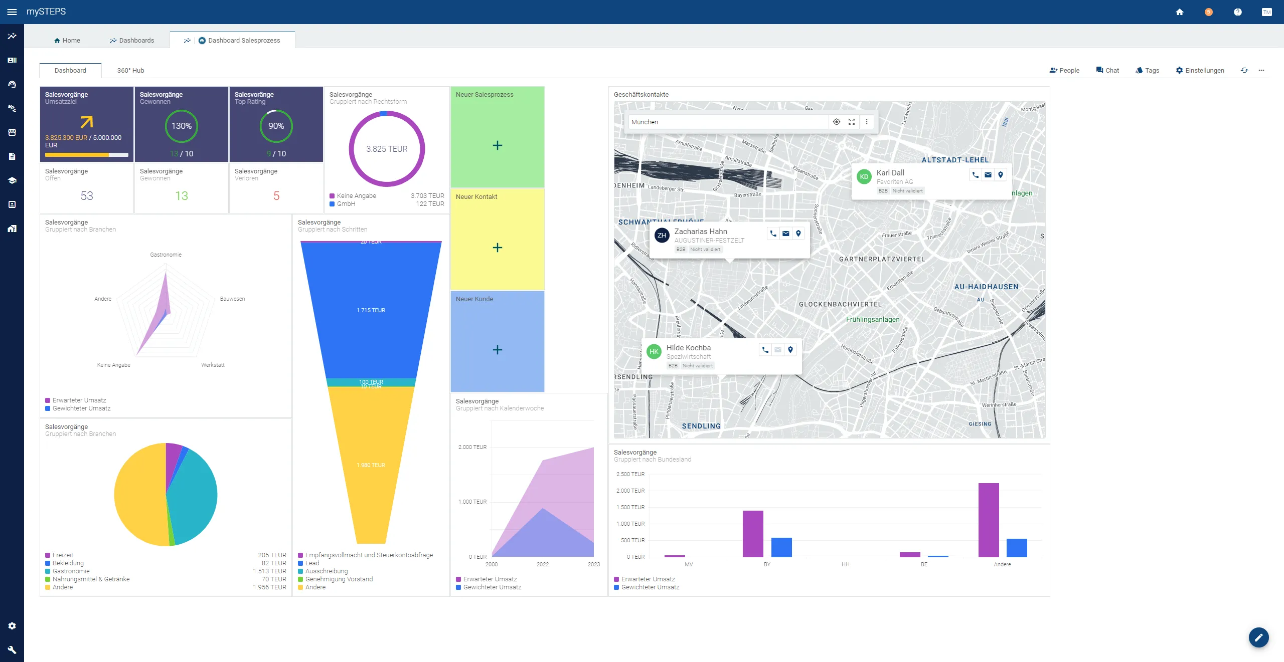This screenshot has width=1284, height=662.
Task: Add a Neuer Kontakt with plus
Action: point(497,248)
